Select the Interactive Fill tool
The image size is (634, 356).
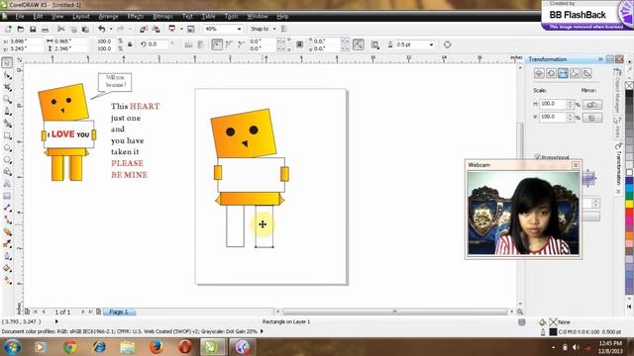click(7, 281)
